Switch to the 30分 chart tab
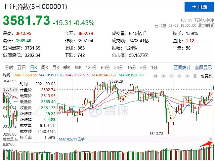The width and height of the screenshot is (215, 161). point(119,67)
